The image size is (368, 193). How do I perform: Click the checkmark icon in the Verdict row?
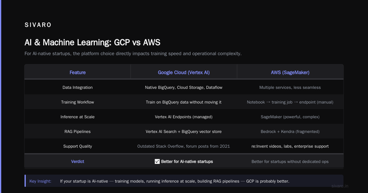(157, 161)
